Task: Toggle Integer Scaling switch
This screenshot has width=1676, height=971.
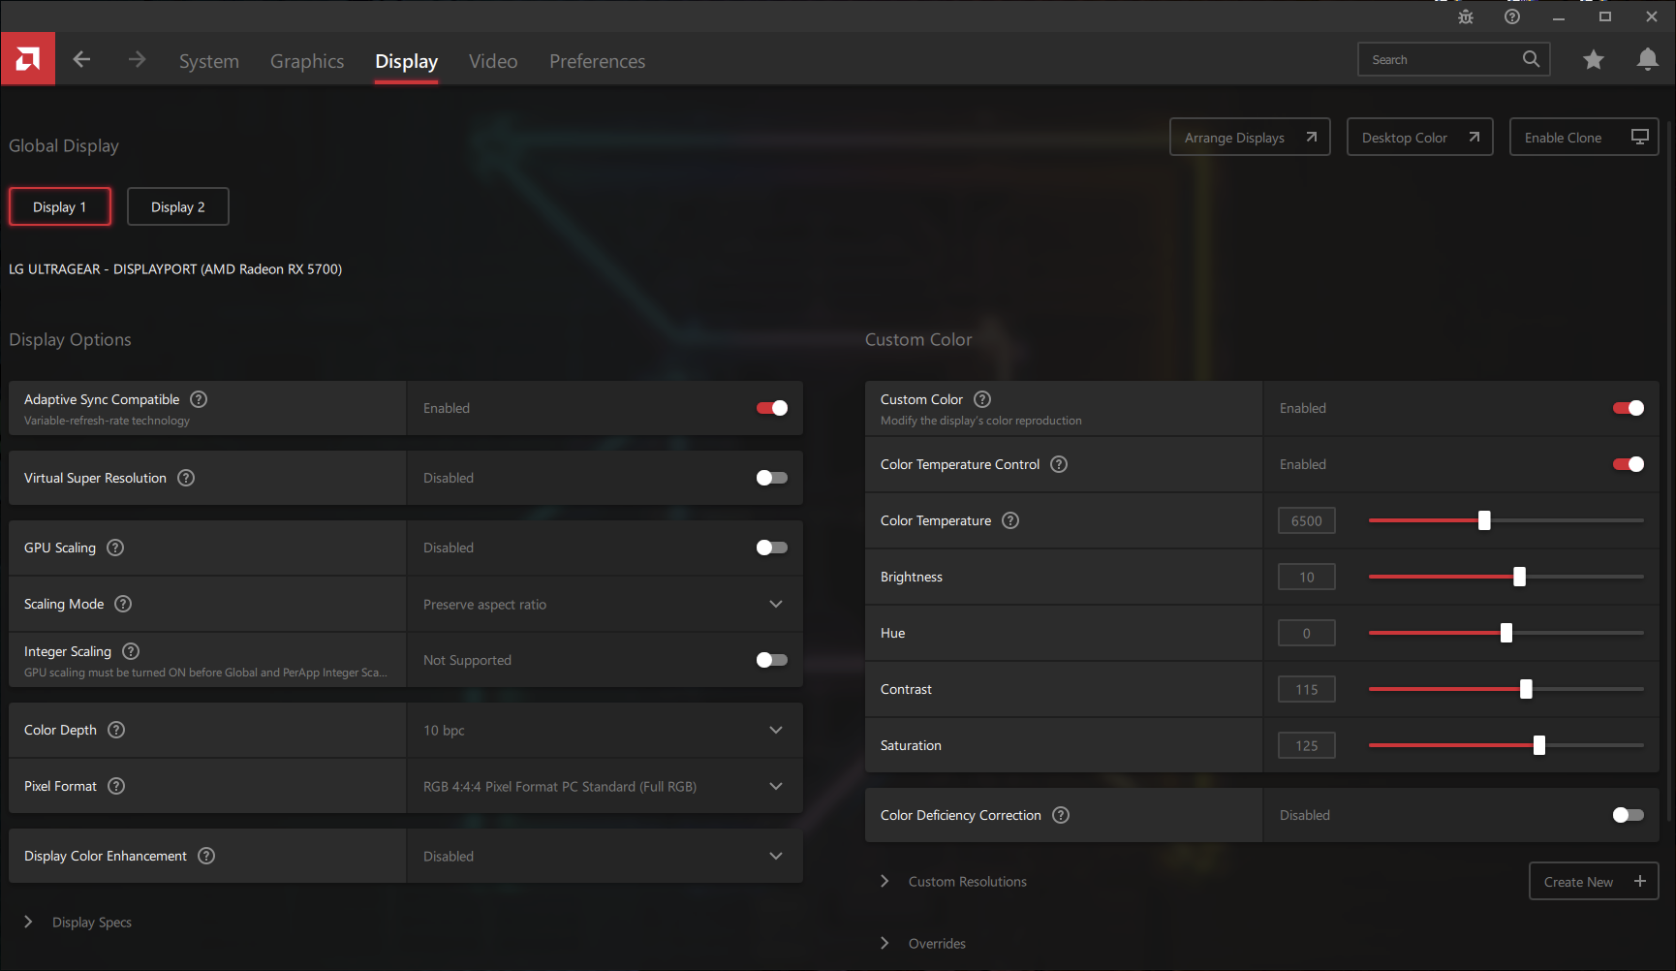Action: (772, 660)
